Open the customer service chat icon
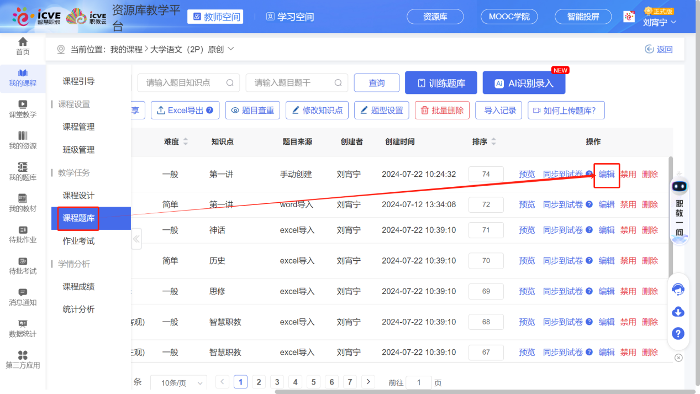 coord(678,289)
